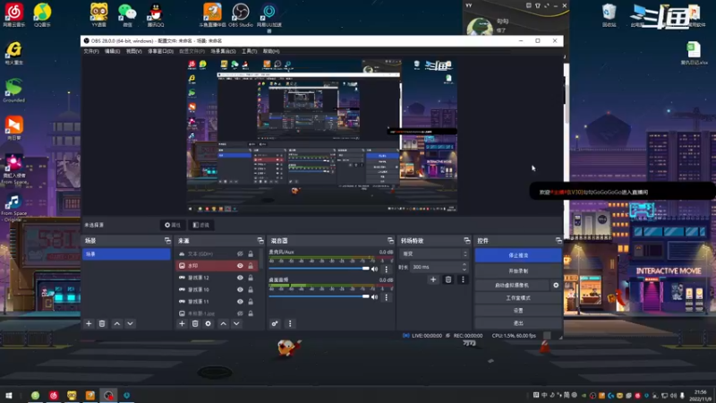The width and height of the screenshot is (716, 403).
Task: Hide the 游戏源 12 source
Action: (240, 278)
